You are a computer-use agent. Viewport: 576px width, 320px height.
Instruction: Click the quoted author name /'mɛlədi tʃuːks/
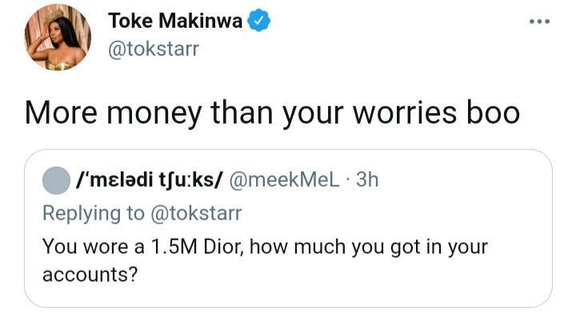coord(148,180)
